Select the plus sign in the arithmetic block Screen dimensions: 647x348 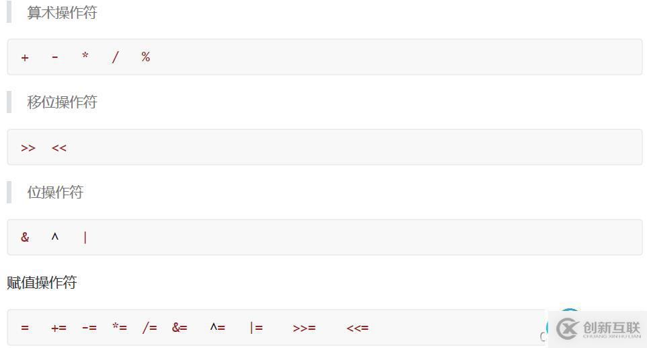25,58
